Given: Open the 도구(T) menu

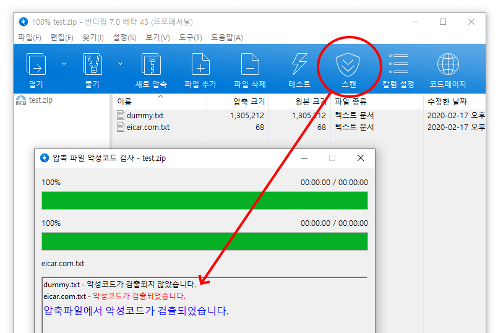Looking at the screenshot, I should point(191,38).
